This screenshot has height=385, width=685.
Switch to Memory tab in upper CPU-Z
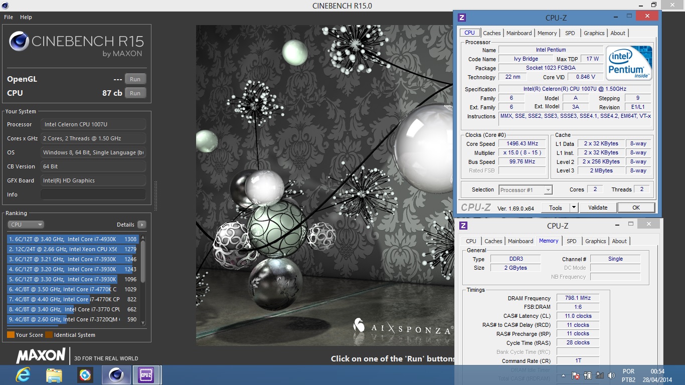tap(547, 33)
